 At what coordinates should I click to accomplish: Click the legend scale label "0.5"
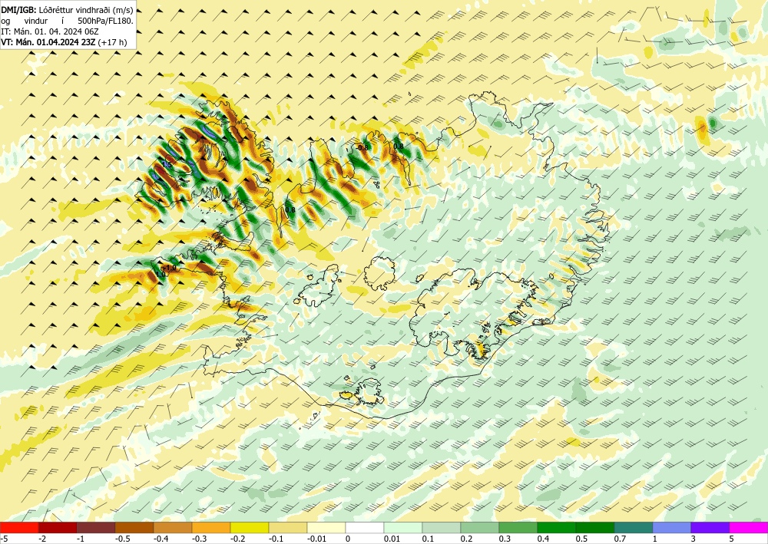[582, 539]
